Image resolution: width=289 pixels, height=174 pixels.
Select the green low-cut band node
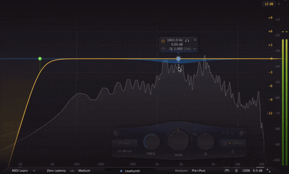40,59
